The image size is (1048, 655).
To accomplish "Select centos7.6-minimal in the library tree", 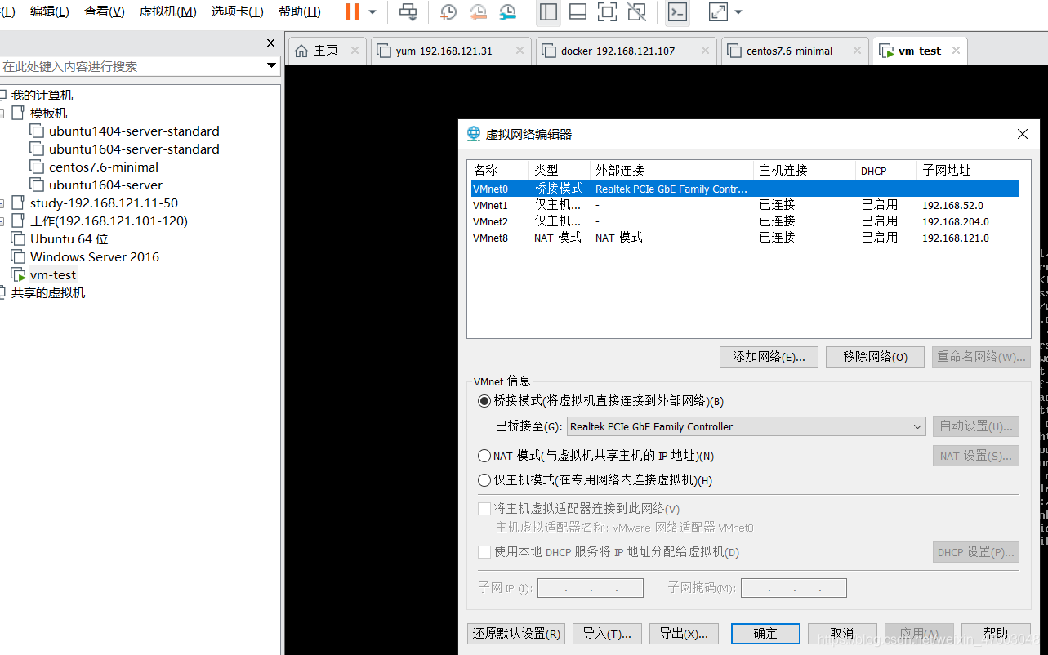I will click(x=104, y=167).
